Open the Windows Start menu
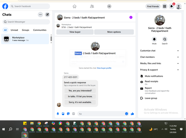This screenshot has height=138, width=186. 3,129
